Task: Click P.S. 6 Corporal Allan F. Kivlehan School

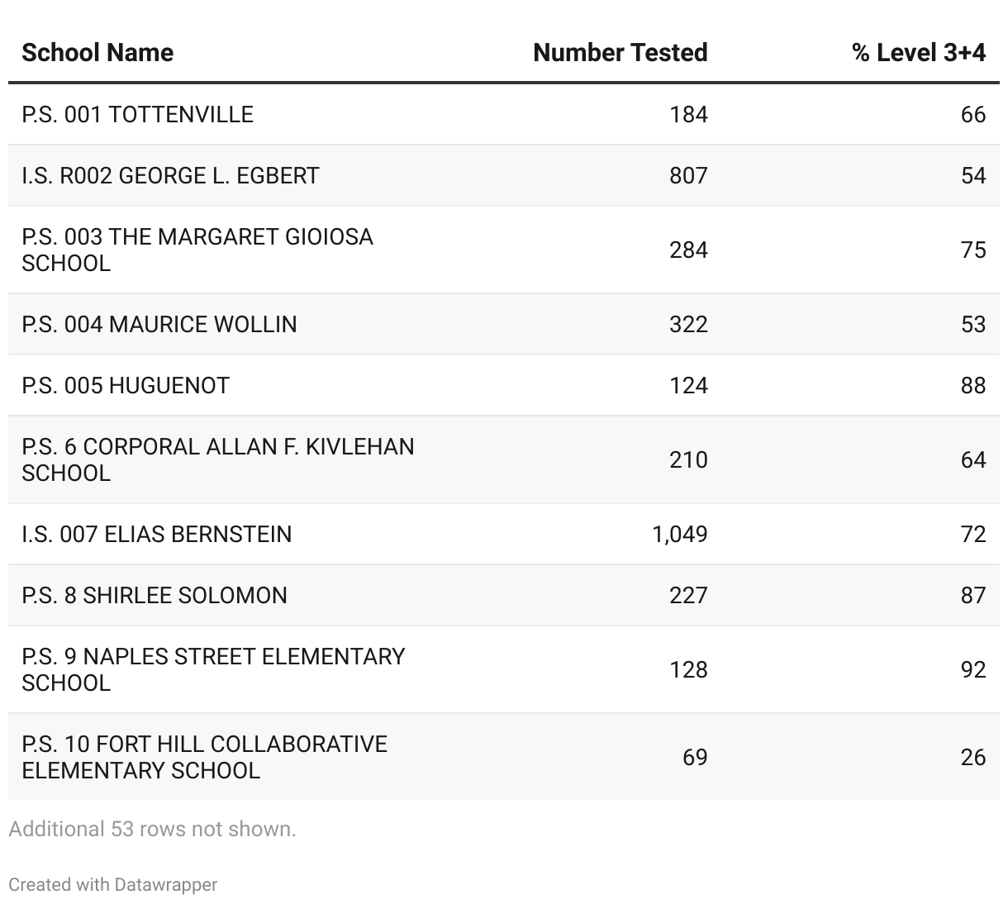Action: (218, 459)
